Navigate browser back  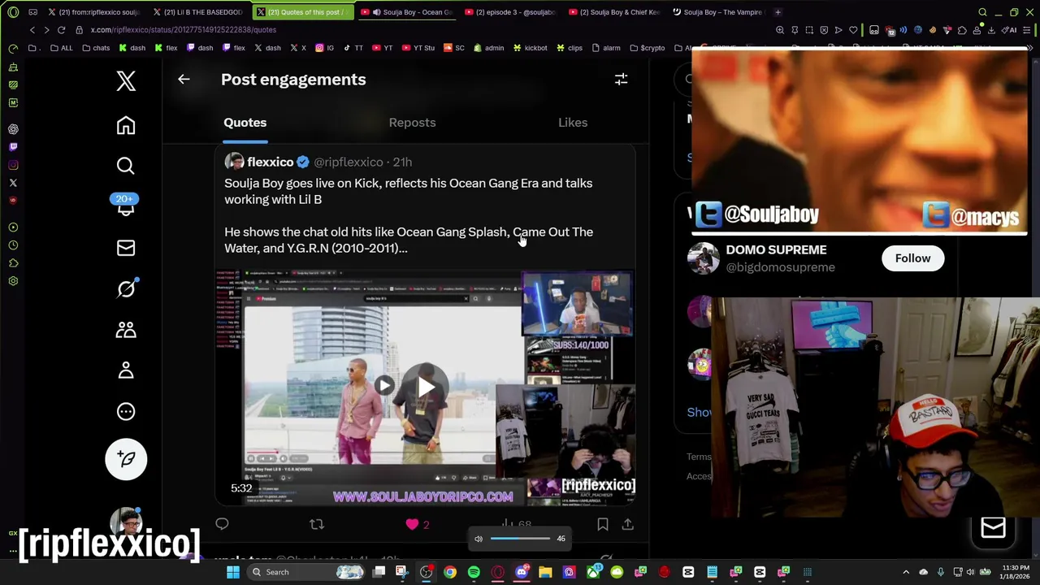(32, 30)
